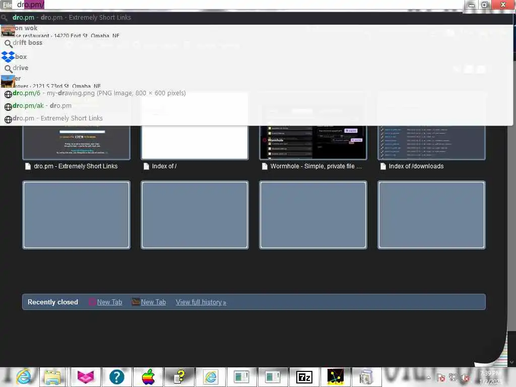Open the black and yellow graph app icon
This screenshot has width=516, height=387.
click(335, 377)
